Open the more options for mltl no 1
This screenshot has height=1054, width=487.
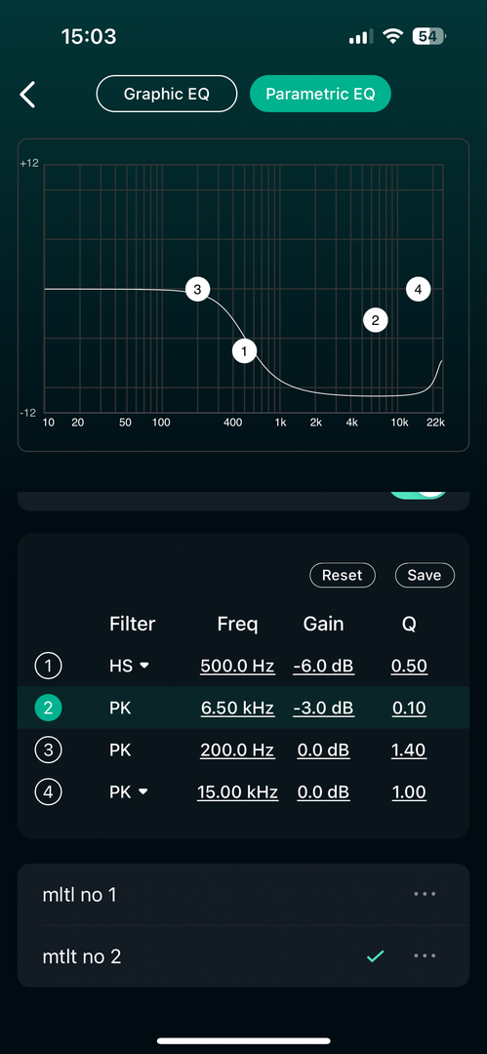426,894
